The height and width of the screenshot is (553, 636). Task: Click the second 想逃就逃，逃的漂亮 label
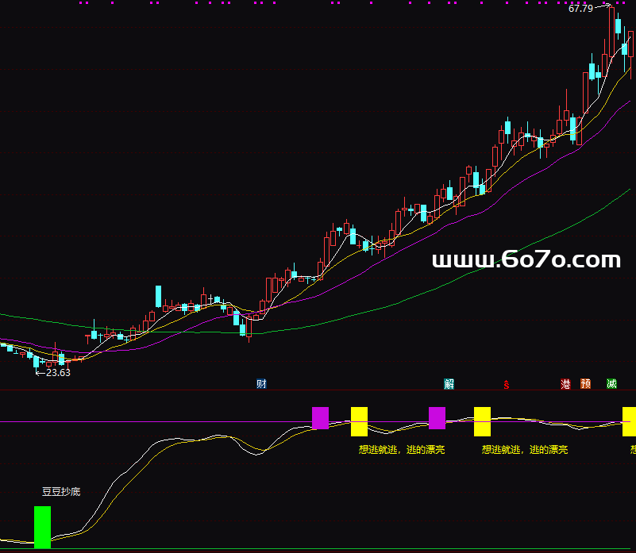[x=524, y=449]
